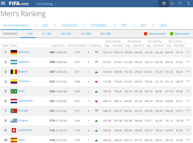Expand Portugal's row details chevron
This screenshot has width=193, height=143.
pyautogui.click(x=188, y=110)
